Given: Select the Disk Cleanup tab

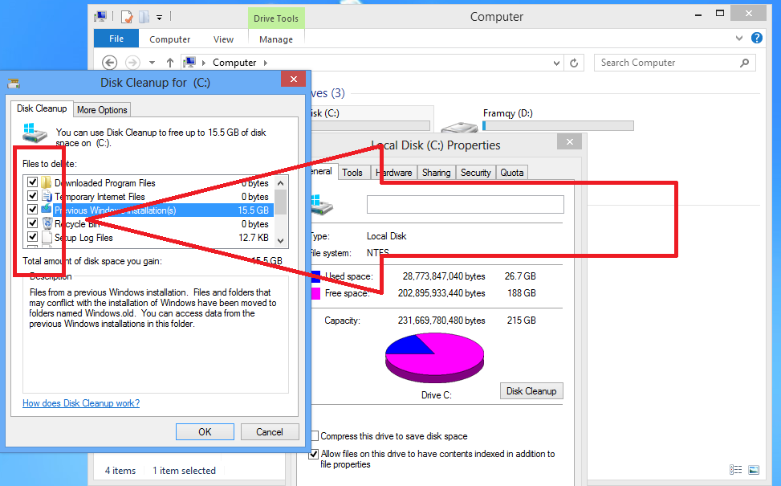Looking at the screenshot, I should click(x=42, y=108).
